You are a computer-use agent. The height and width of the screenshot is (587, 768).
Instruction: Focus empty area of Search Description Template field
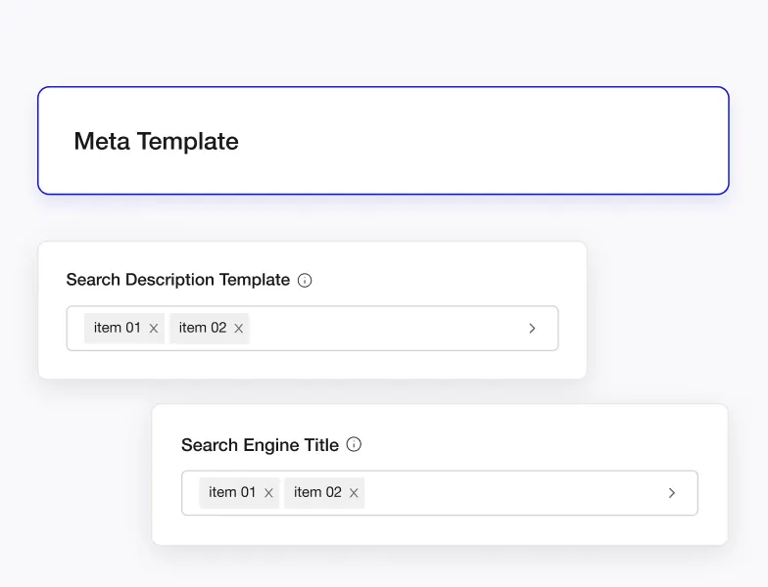coord(387,329)
